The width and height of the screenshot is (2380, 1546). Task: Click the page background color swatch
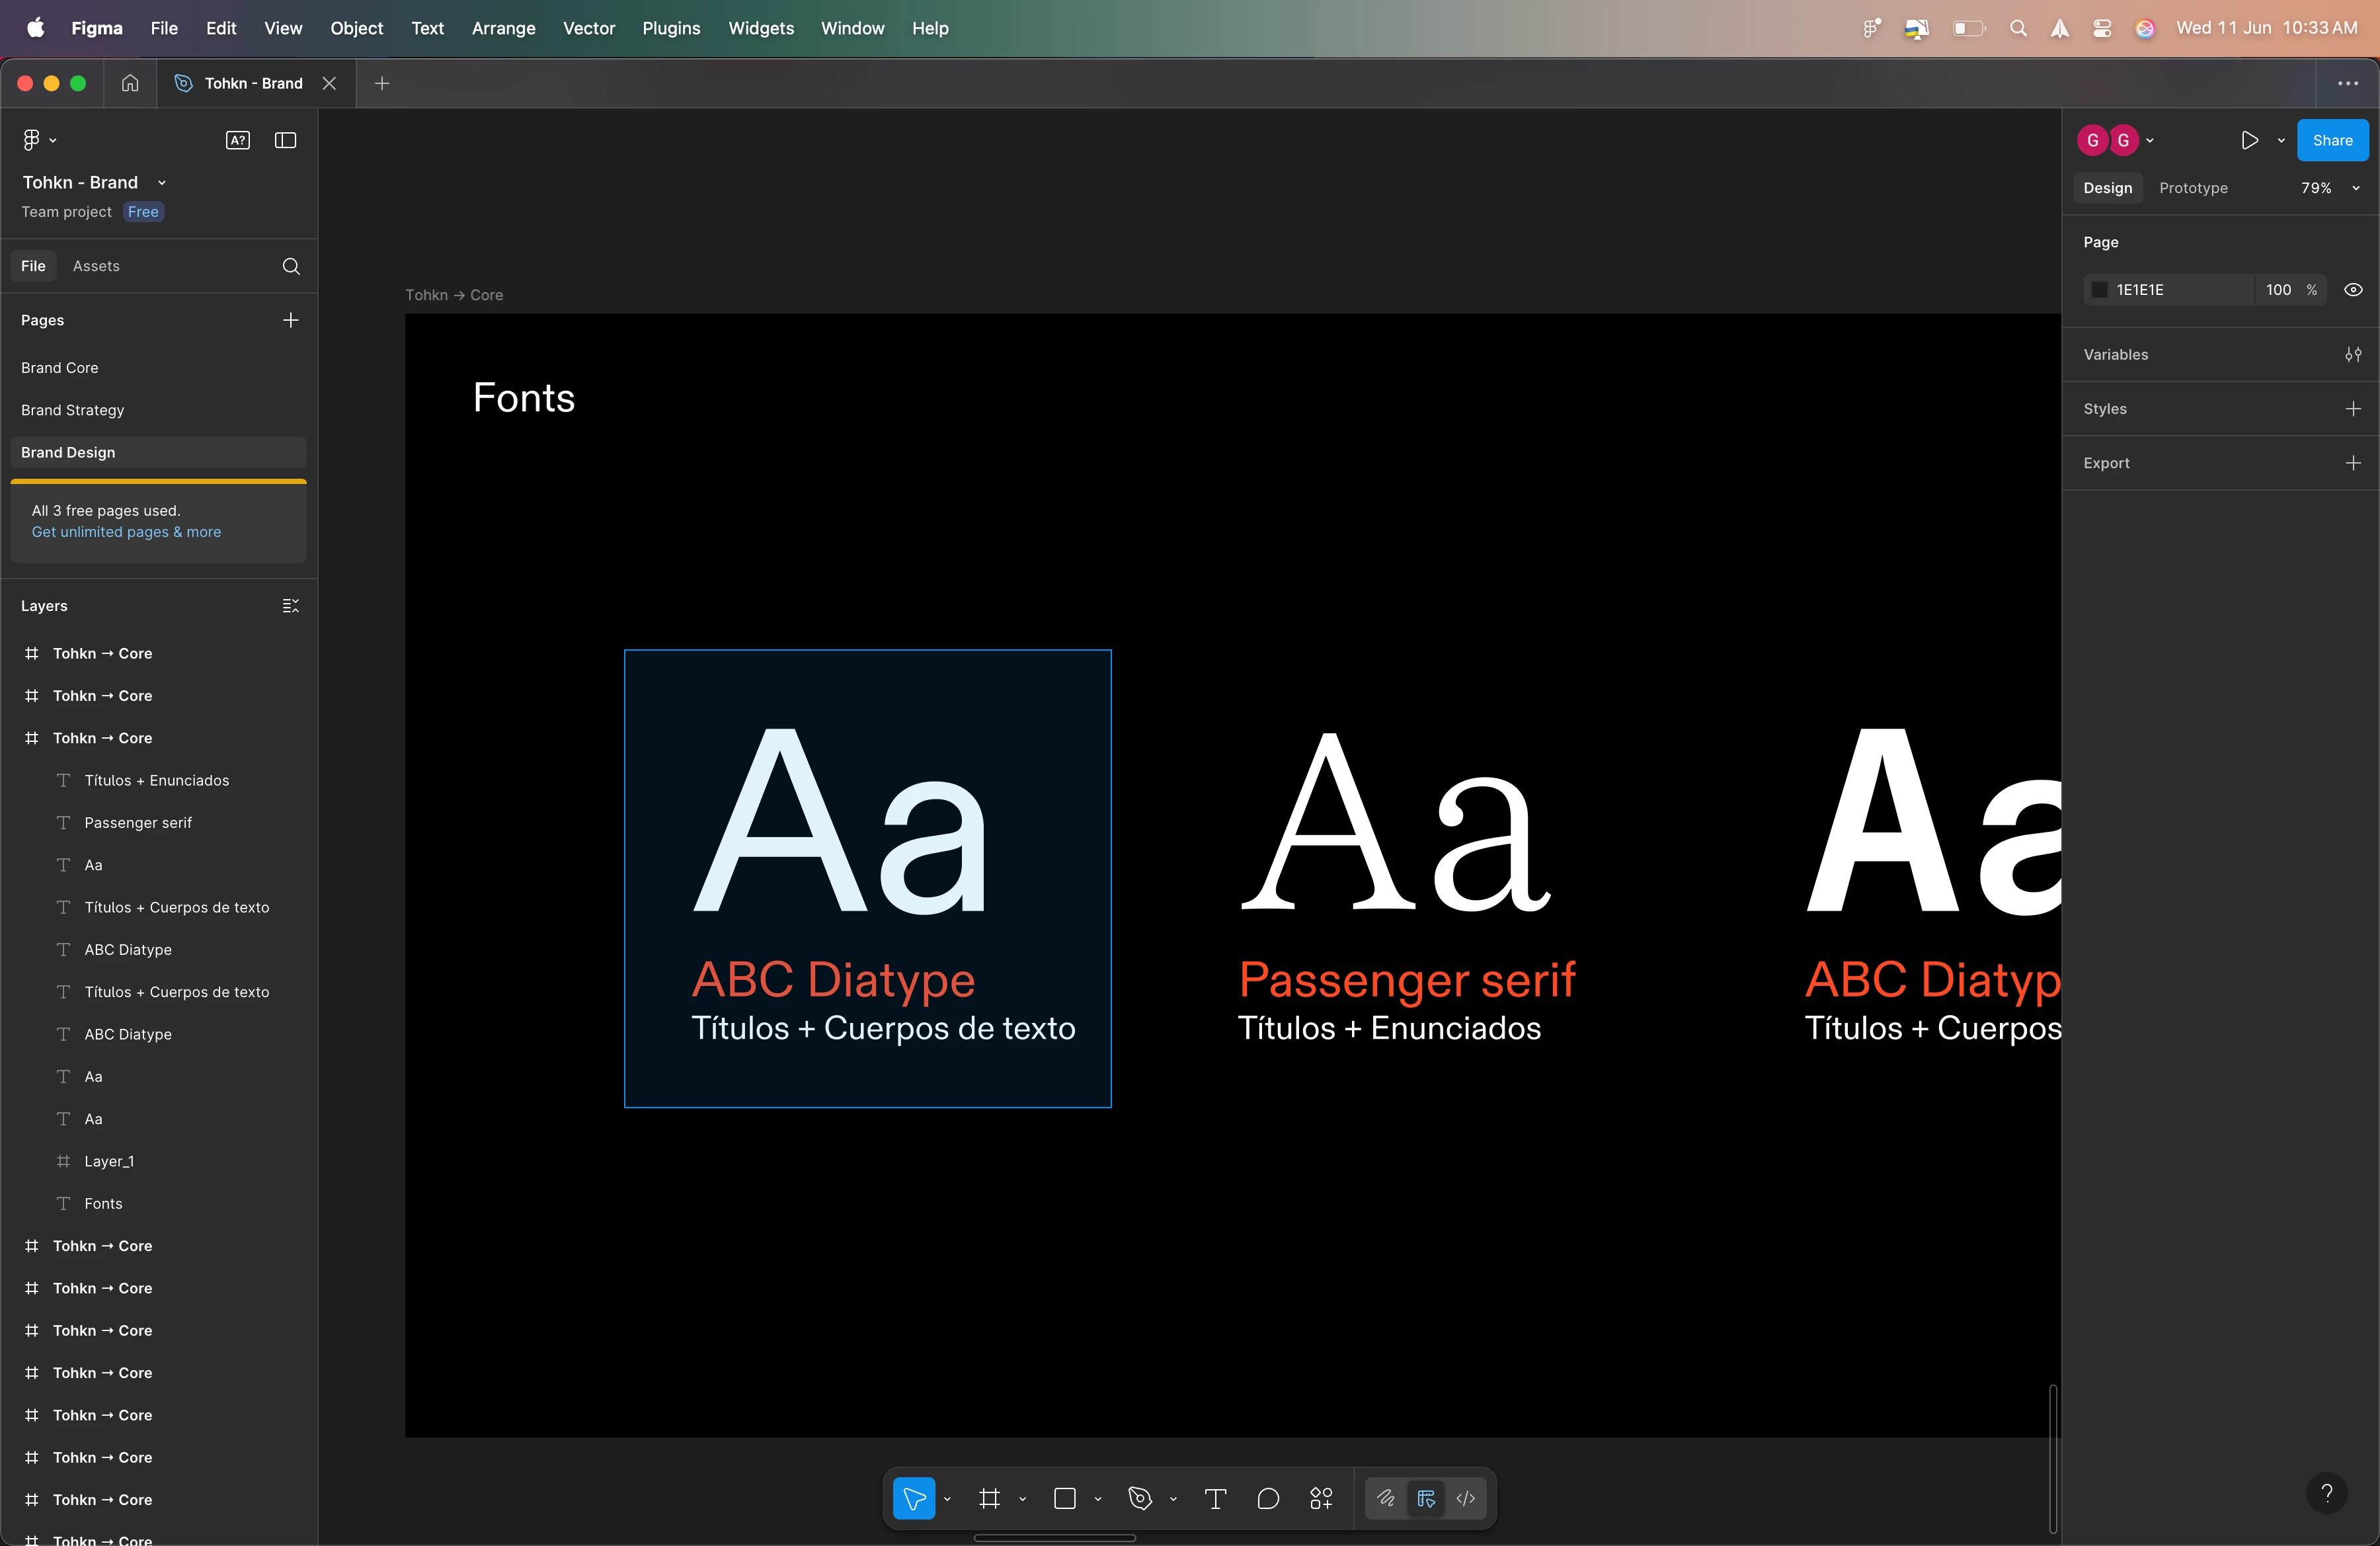[x=2100, y=290]
